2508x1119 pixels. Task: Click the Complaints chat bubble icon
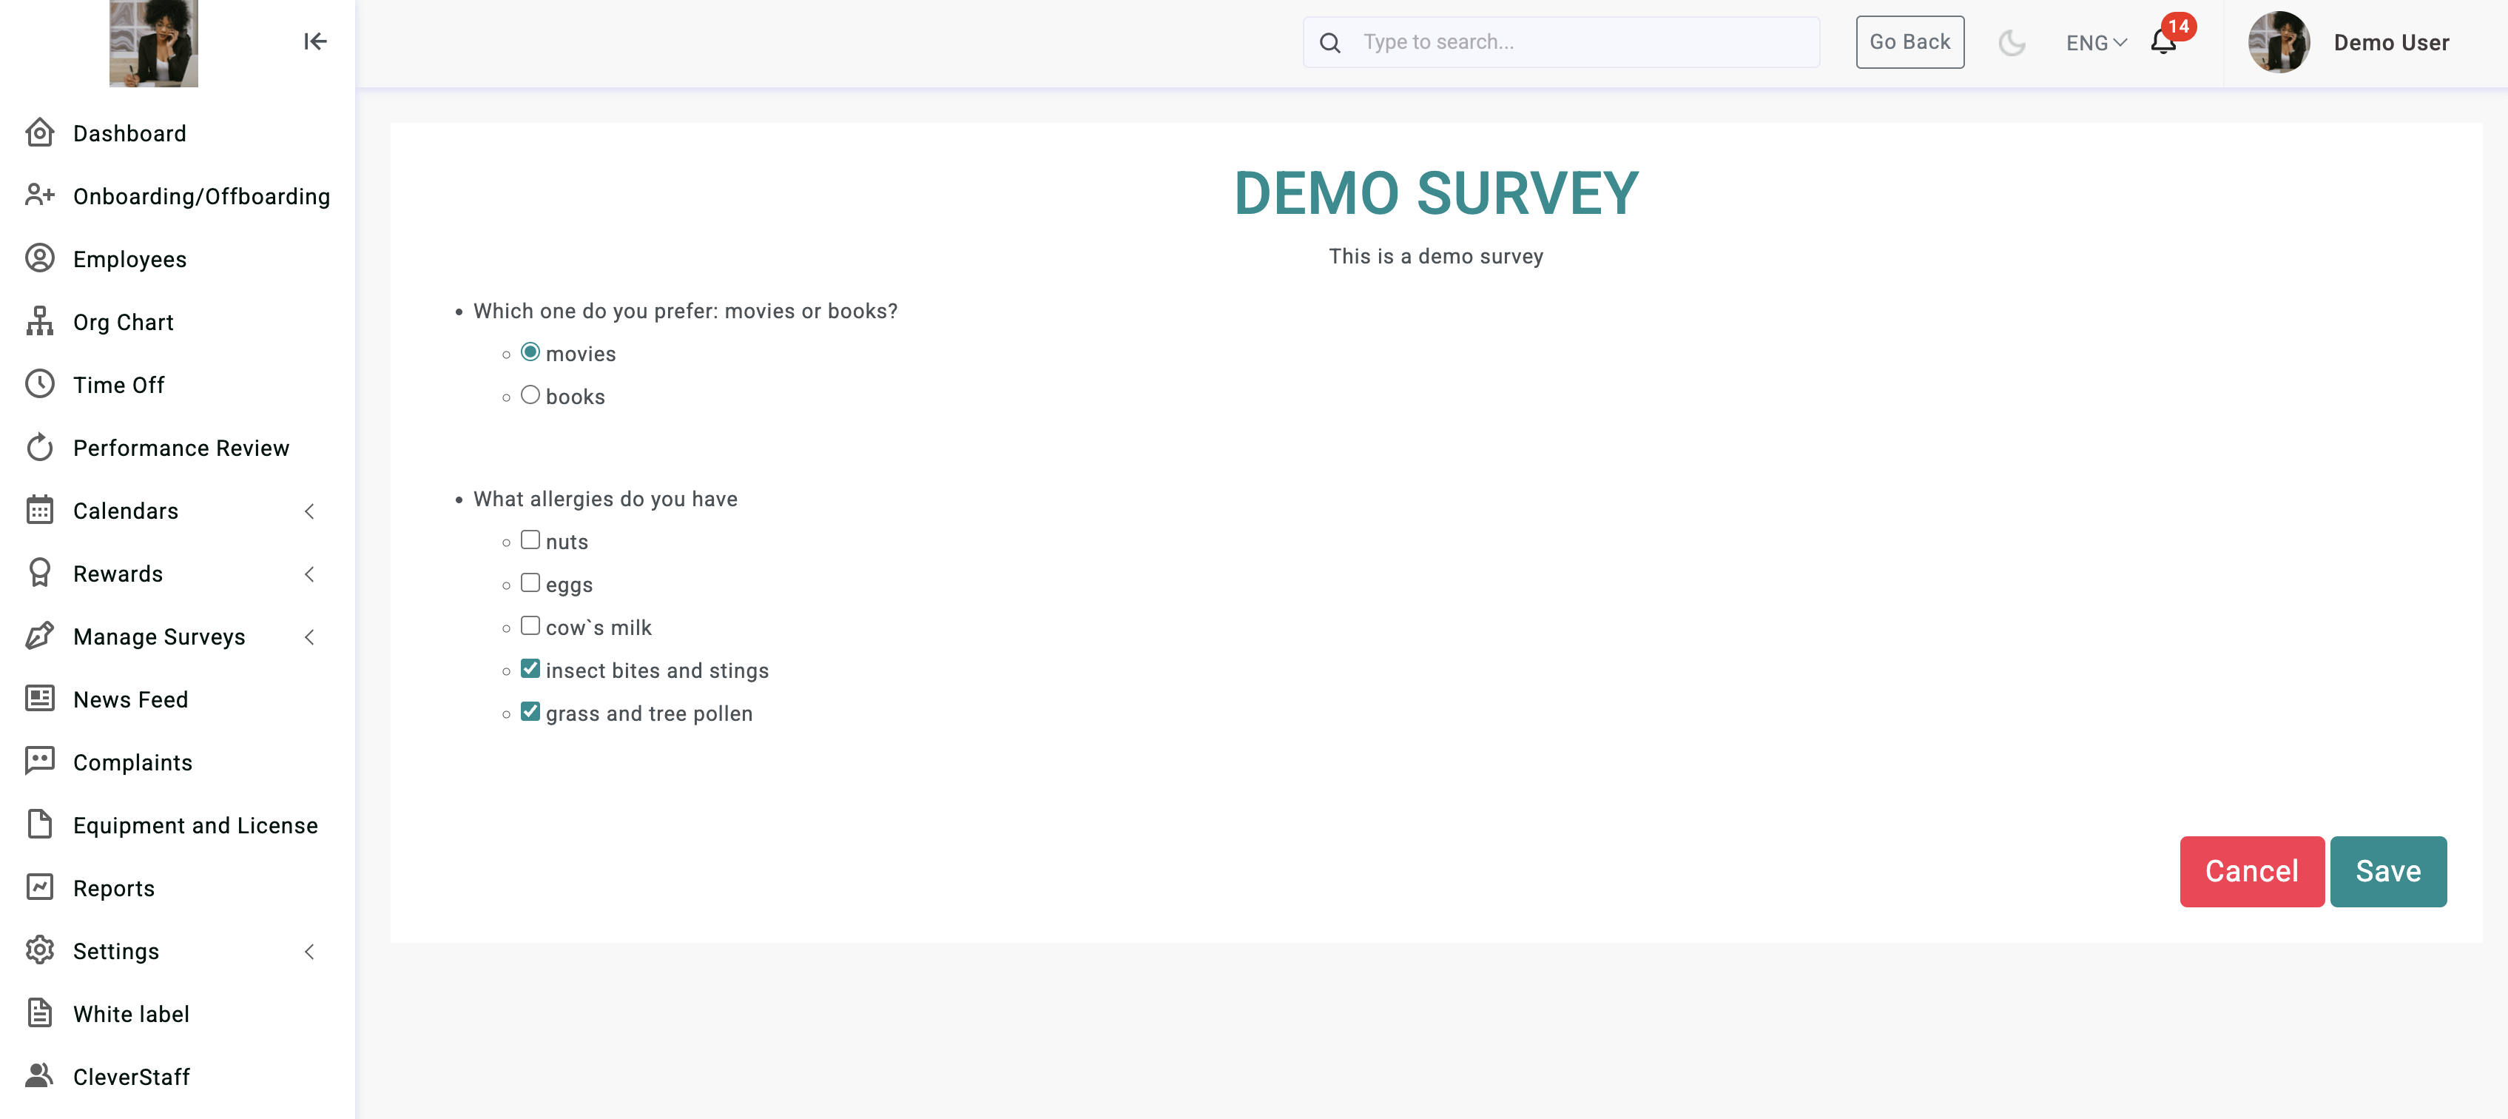pyautogui.click(x=40, y=762)
